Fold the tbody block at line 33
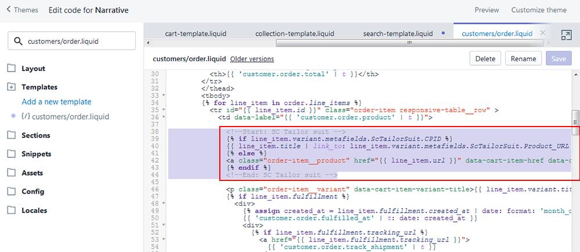 [165, 95]
